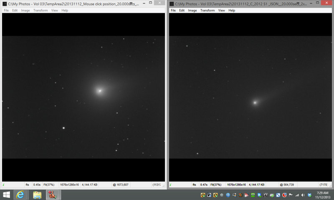
Task: Open Help menu in the left Mouse click window
Action: [x=65, y=10]
